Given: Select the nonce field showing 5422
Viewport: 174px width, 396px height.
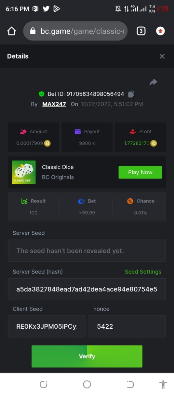Looking at the screenshot, I should pos(127,326).
